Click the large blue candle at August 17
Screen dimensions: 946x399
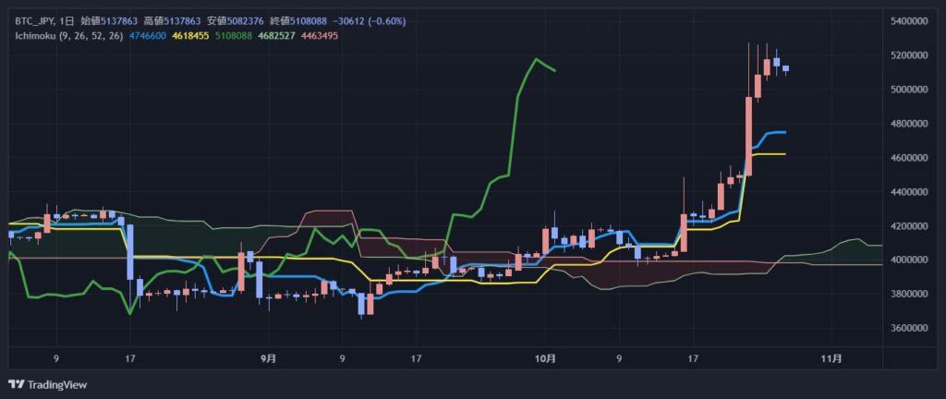coord(129,252)
